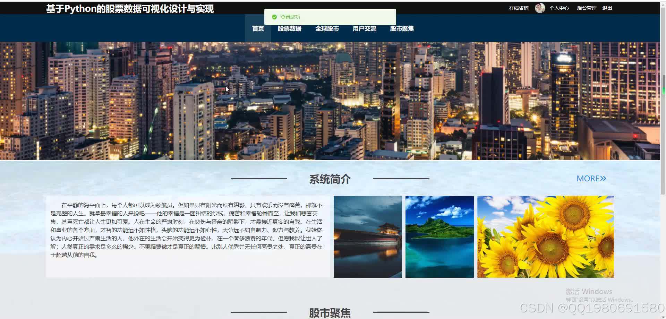The image size is (666, 319).
Task: Open 个人中心 (personal center)
Action: tap(559, 8)
